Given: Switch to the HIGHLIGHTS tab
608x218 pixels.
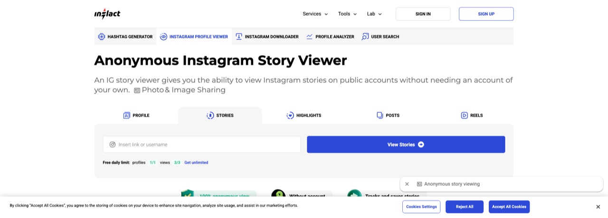Looking at the screenshot, I should tap(304, 115).
